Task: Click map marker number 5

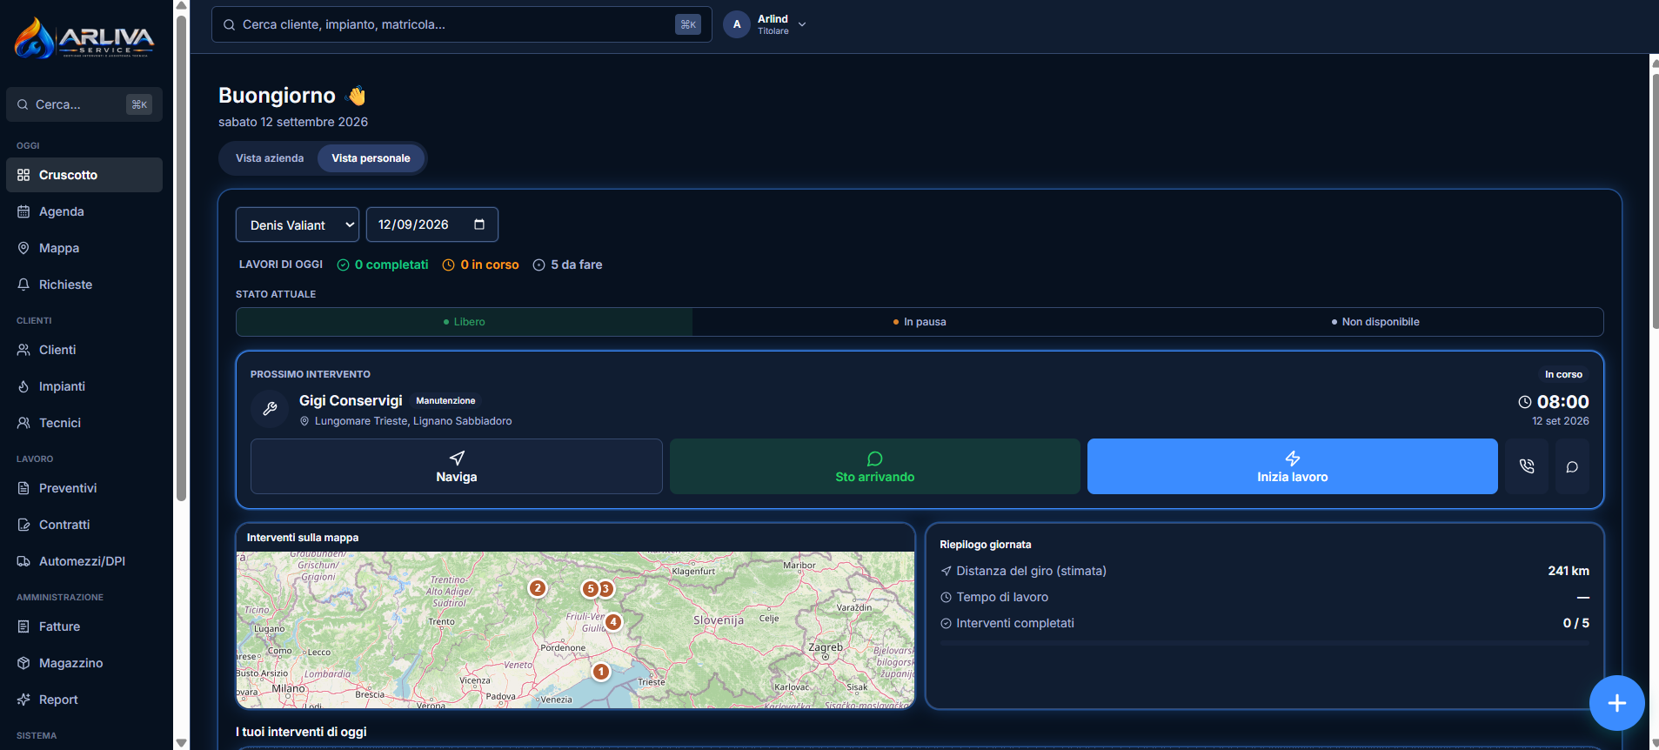Action: tap(590, 589)
